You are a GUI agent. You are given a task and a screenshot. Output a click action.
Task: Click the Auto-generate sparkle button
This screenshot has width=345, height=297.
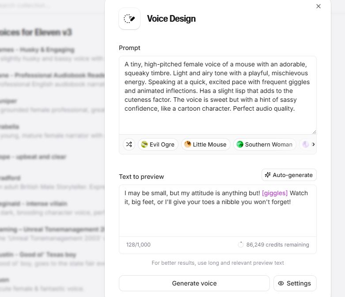pos(289,175)
